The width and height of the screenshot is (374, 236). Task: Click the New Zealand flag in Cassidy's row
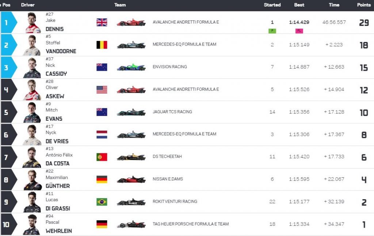point(102,67)
